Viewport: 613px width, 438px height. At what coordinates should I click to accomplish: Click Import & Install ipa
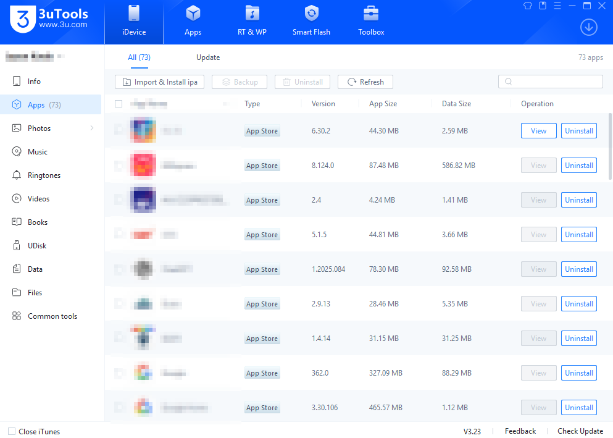(159, 82)
